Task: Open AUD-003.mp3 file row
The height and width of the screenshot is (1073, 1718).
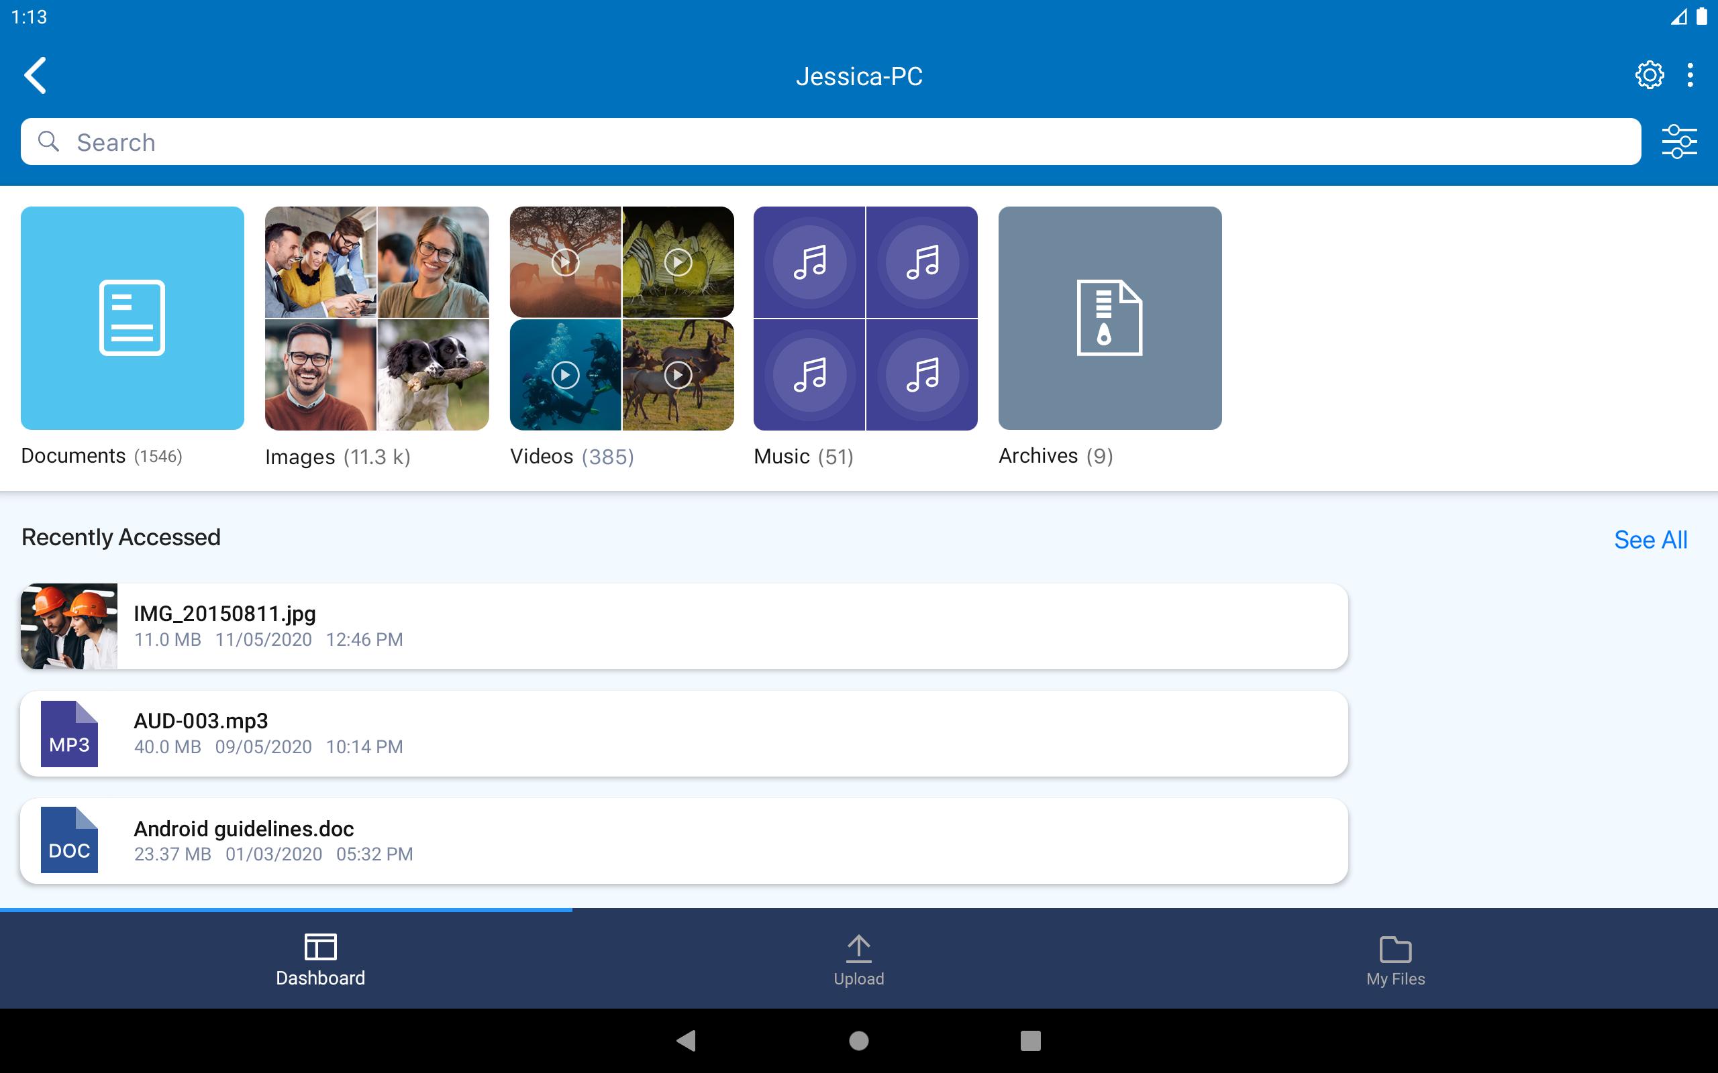Action: point(685,734)
